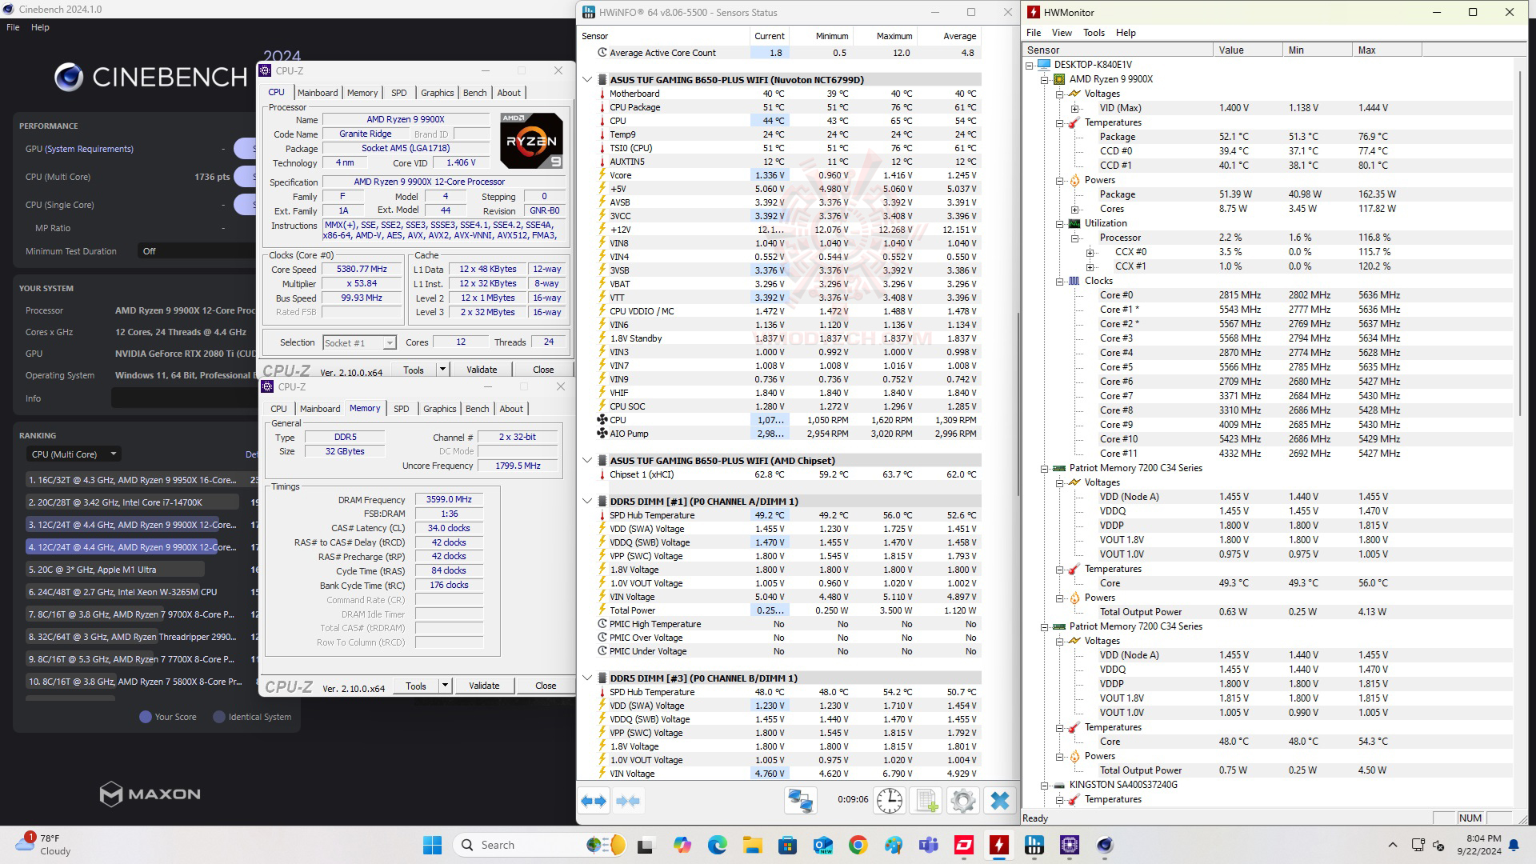Viewport: 1536px width, 864px height.
Task: Open File Explorer in the taskbar
Action: pos(752,846)
